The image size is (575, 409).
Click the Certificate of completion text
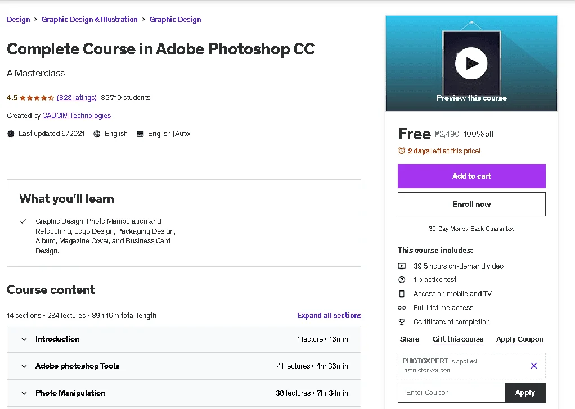(451, 322)
